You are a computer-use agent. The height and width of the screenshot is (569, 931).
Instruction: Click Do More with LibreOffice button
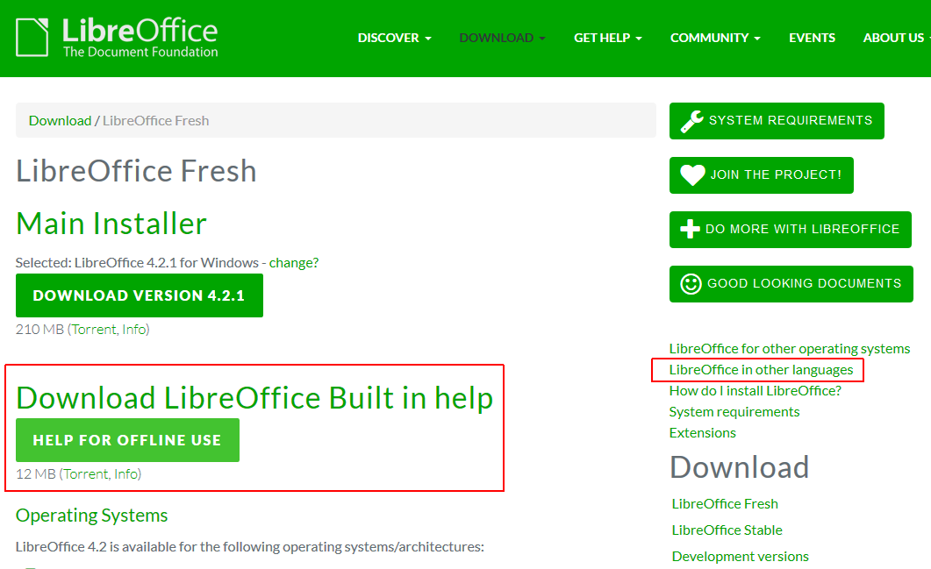pos(791,230)
